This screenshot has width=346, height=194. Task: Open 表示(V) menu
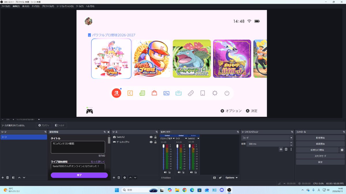tap(26, 6)
